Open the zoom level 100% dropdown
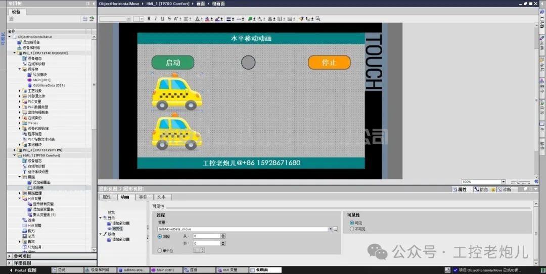Screen dimensions: 546x274 503,182
